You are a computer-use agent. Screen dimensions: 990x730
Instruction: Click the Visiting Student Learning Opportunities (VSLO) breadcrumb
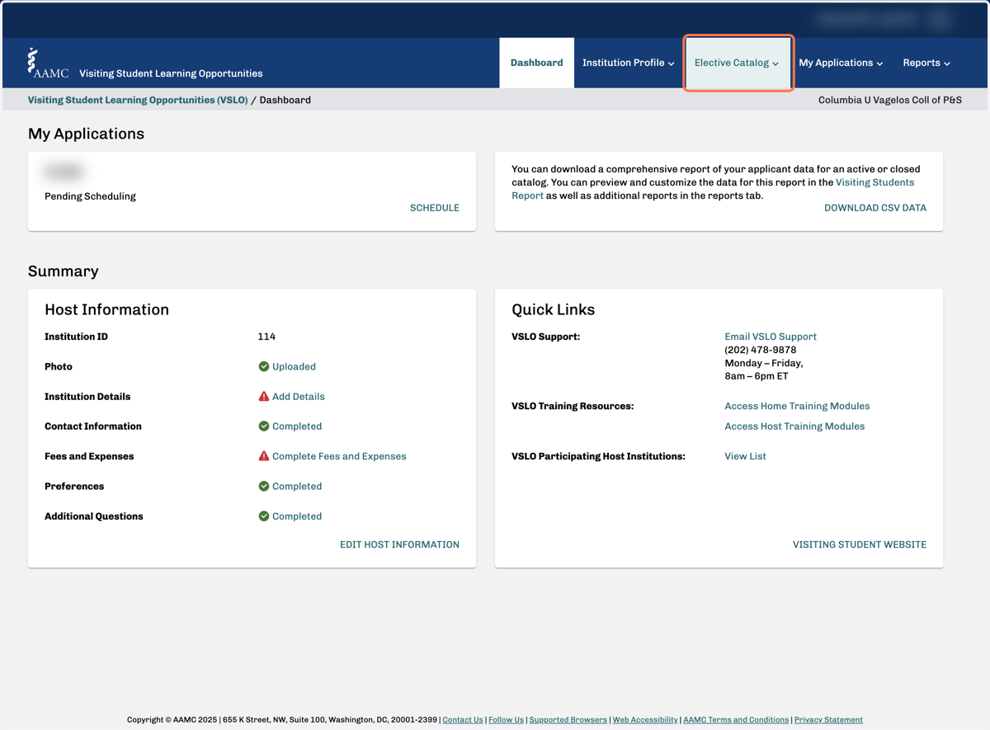pyautogui.click(x=138, y=100)
